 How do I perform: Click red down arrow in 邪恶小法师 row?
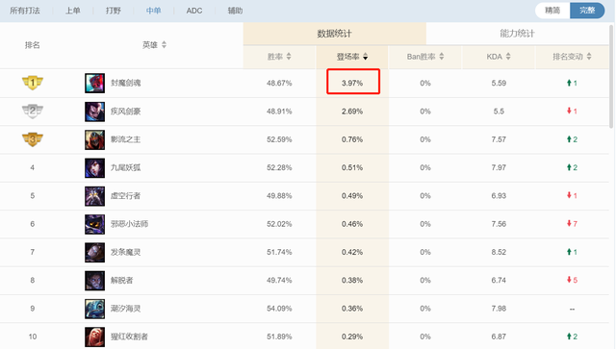click(569, 224)
